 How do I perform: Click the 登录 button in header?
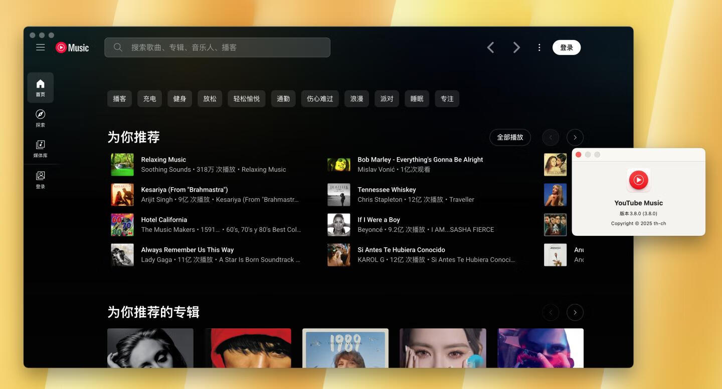(x=567, y=48)
